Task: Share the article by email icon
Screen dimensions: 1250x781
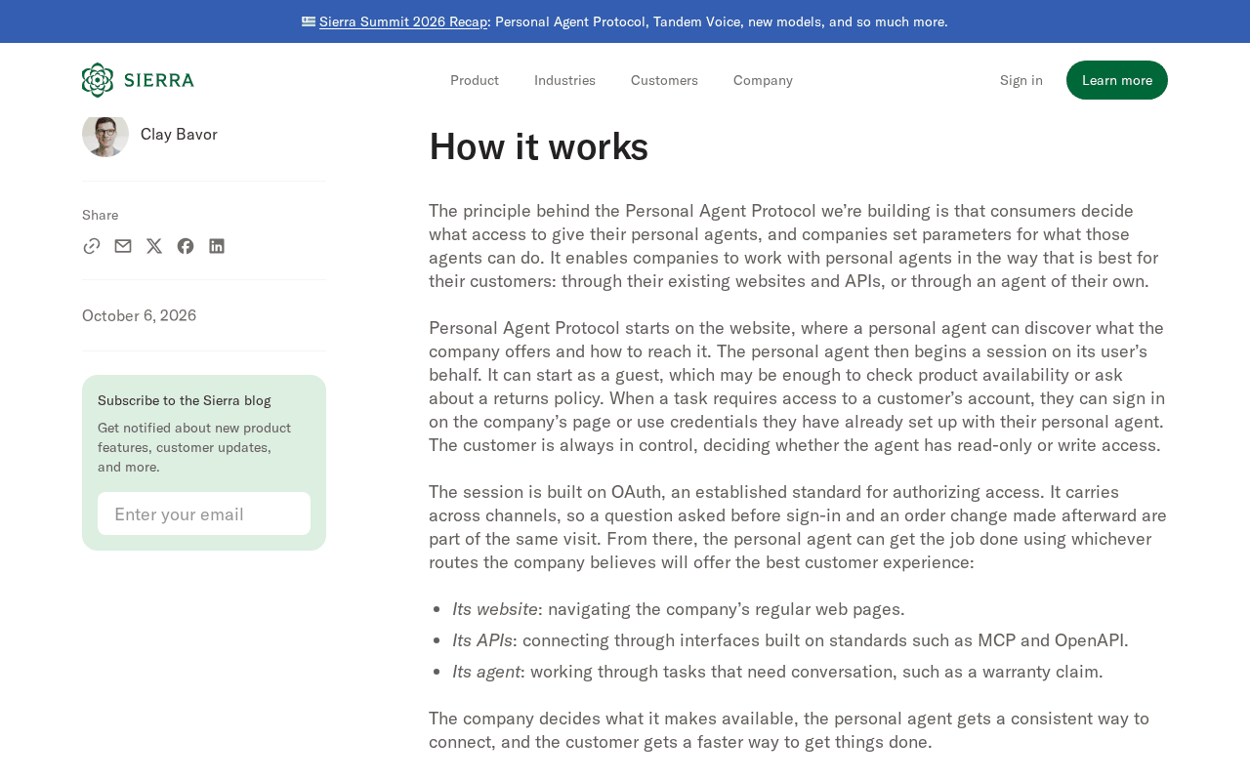Action: click(x=123, y=246)
